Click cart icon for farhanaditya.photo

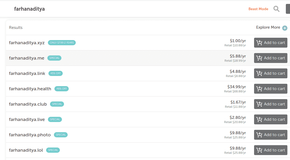pos(259,135)
